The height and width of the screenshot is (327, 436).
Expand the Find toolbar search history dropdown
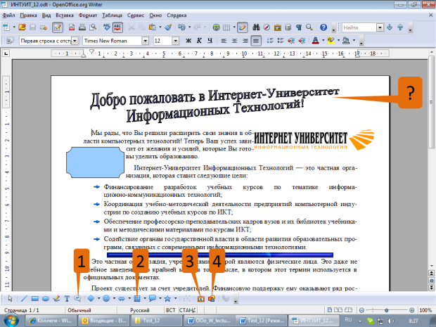(380, 27)
